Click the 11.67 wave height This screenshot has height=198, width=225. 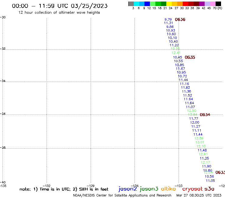pyautogui.click(x=181, y=69)
